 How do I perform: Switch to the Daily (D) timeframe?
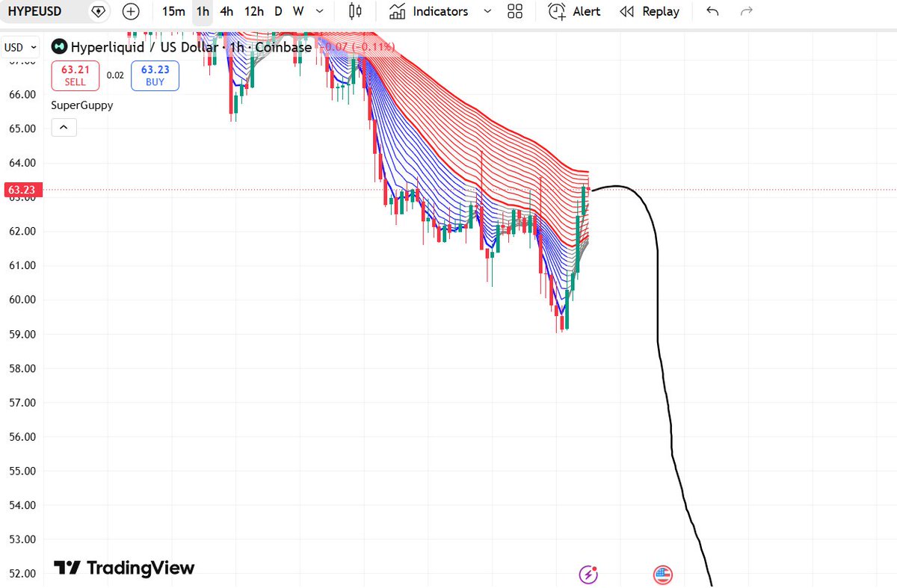pos(278,12)
